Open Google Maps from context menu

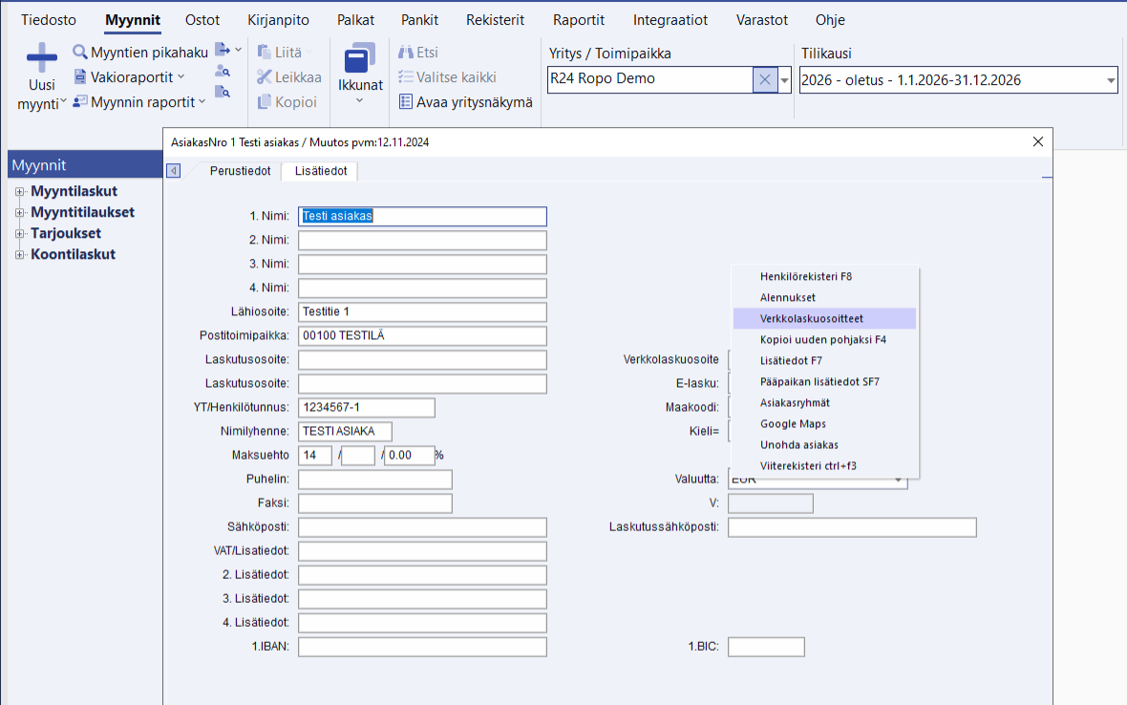tap(824, 424)
